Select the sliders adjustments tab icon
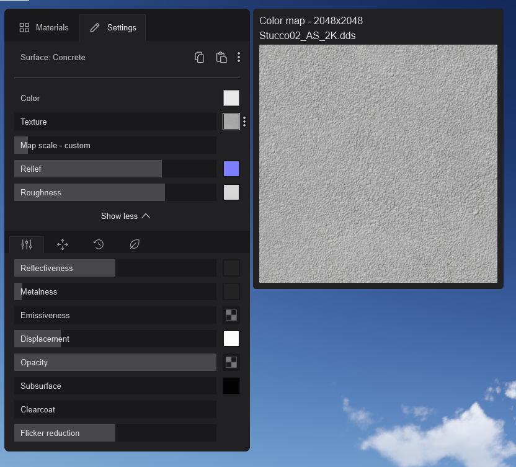 (26, 244)
